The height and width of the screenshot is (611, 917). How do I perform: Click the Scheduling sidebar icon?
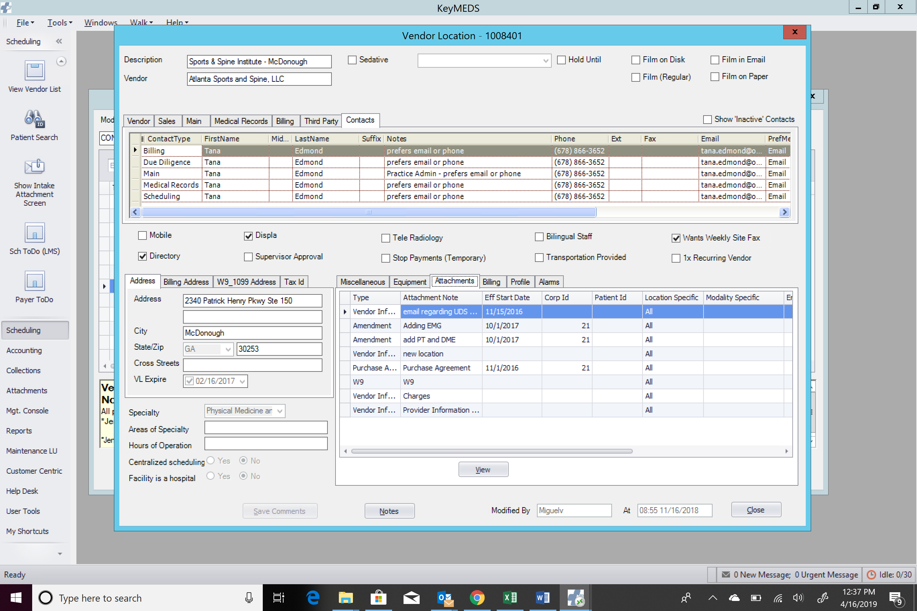[34, 330]
